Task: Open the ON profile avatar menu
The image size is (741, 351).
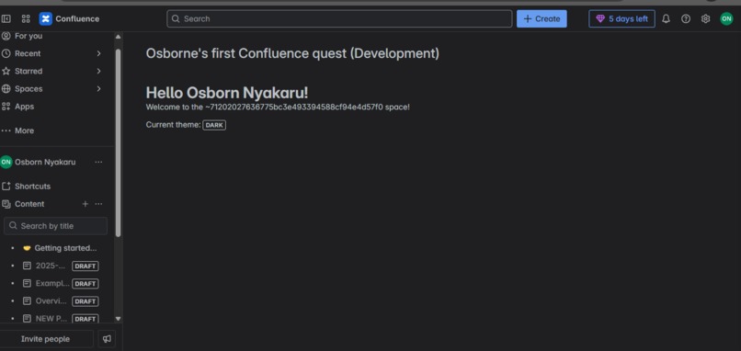Action: (726, 19)
